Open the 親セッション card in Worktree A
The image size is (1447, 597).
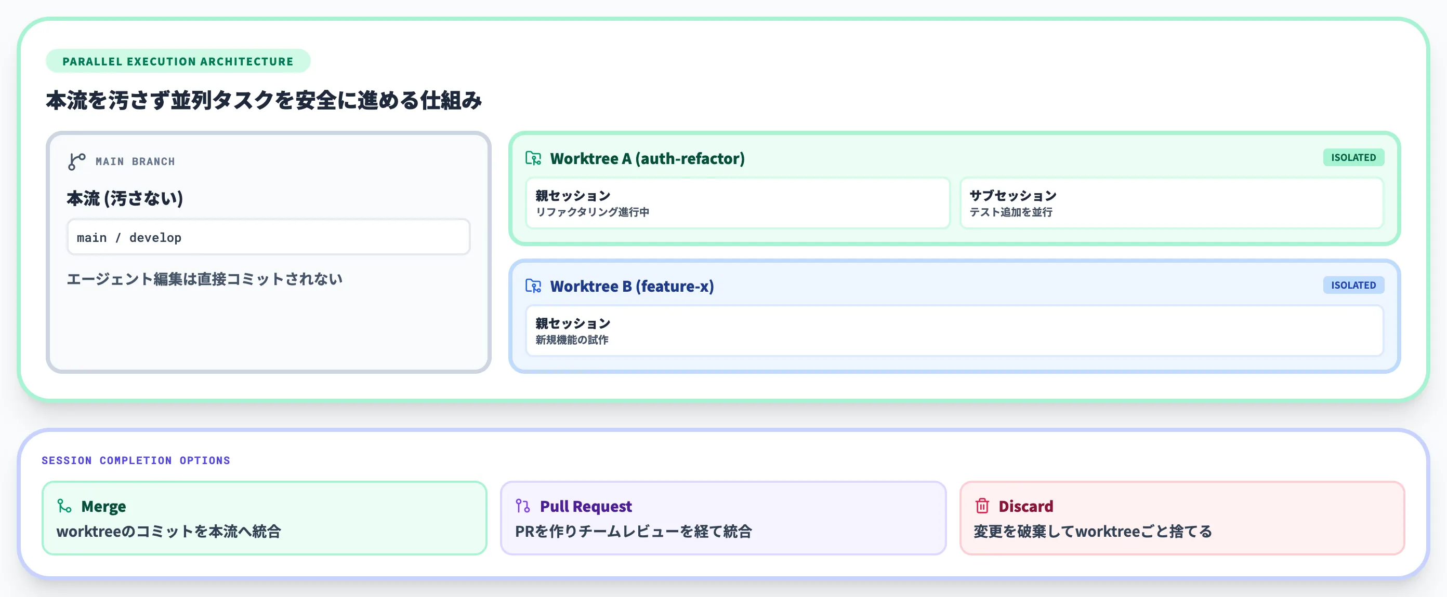(x=738, y=203)
